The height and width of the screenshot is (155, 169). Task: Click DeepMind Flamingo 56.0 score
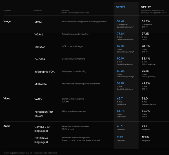pos(145,99)
